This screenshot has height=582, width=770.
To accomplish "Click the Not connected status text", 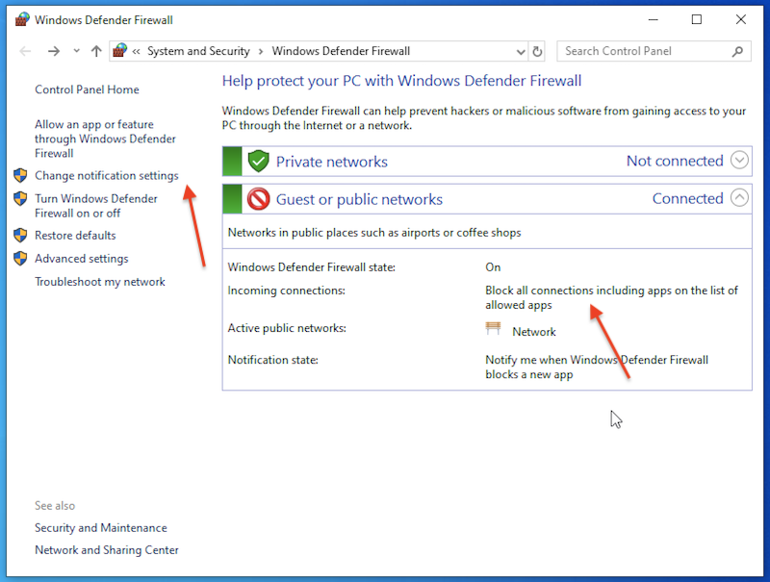I will coord(675,161).
